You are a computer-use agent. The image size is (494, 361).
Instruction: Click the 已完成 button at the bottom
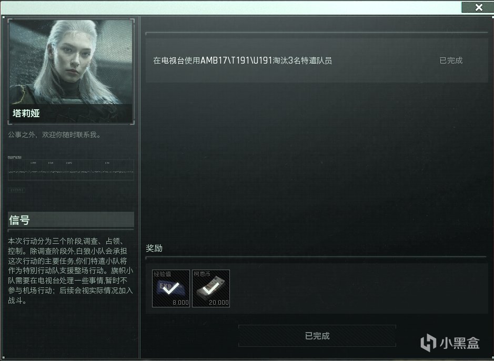pos(317,336)
